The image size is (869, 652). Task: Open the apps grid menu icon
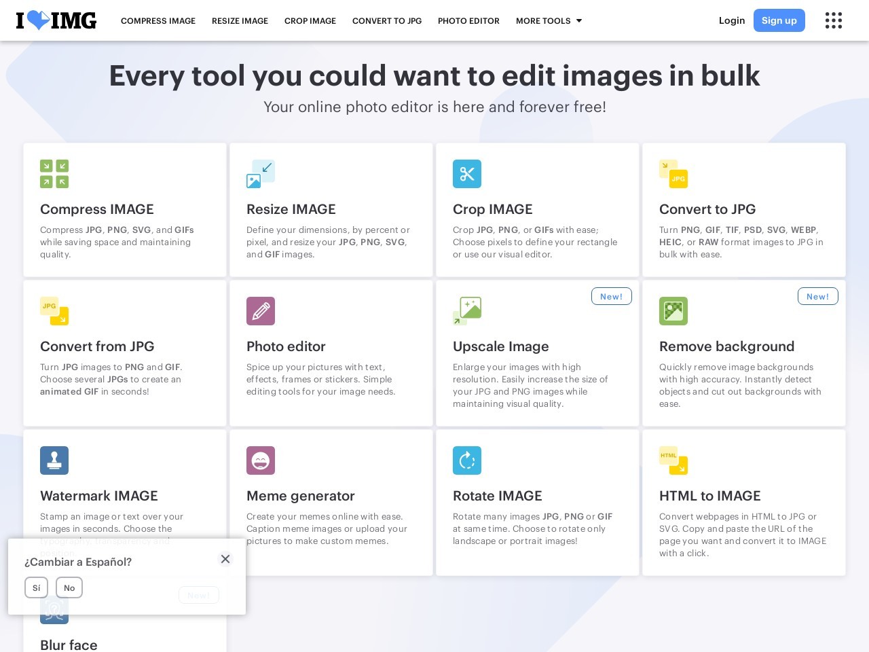pos(834,20)
